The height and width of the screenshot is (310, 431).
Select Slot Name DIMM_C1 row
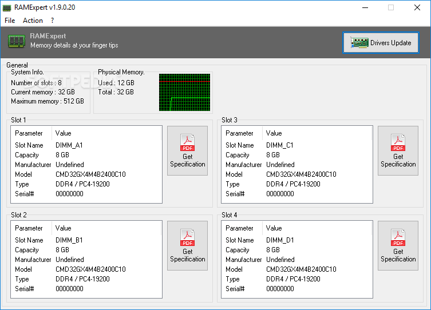(296, 145)
